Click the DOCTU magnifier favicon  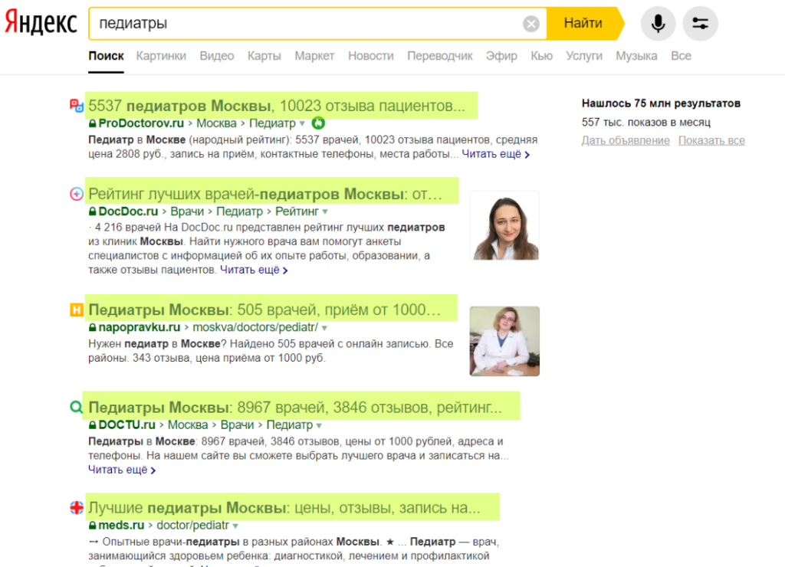(76, 407)
